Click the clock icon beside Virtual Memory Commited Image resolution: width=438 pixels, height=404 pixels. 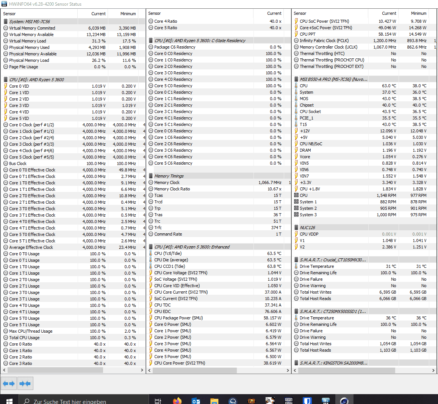6,28
